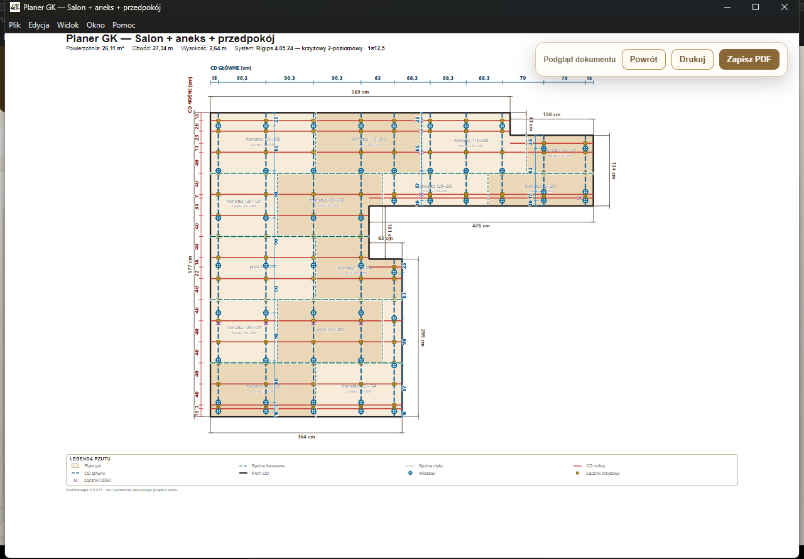Select the "Powierzchnia: 26,11 m²" value
The height and width of the screenshot is (559, 804).
point(95,48)
